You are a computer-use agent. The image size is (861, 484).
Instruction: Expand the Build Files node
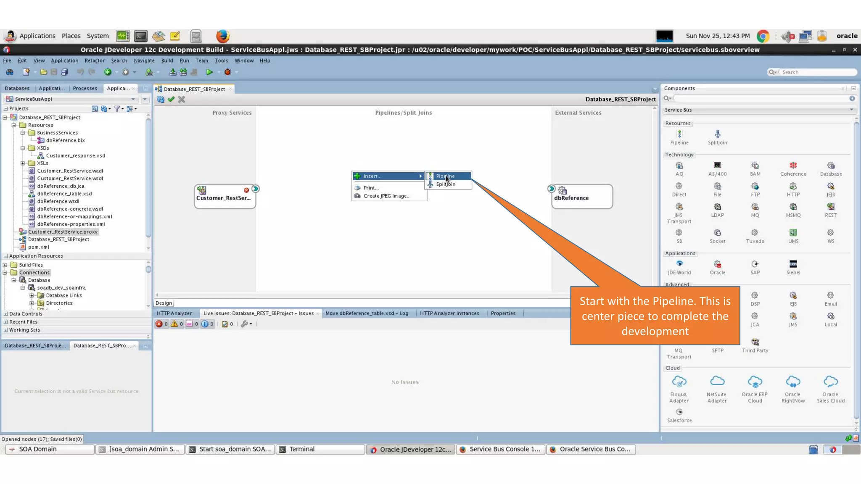coord(5,265)
